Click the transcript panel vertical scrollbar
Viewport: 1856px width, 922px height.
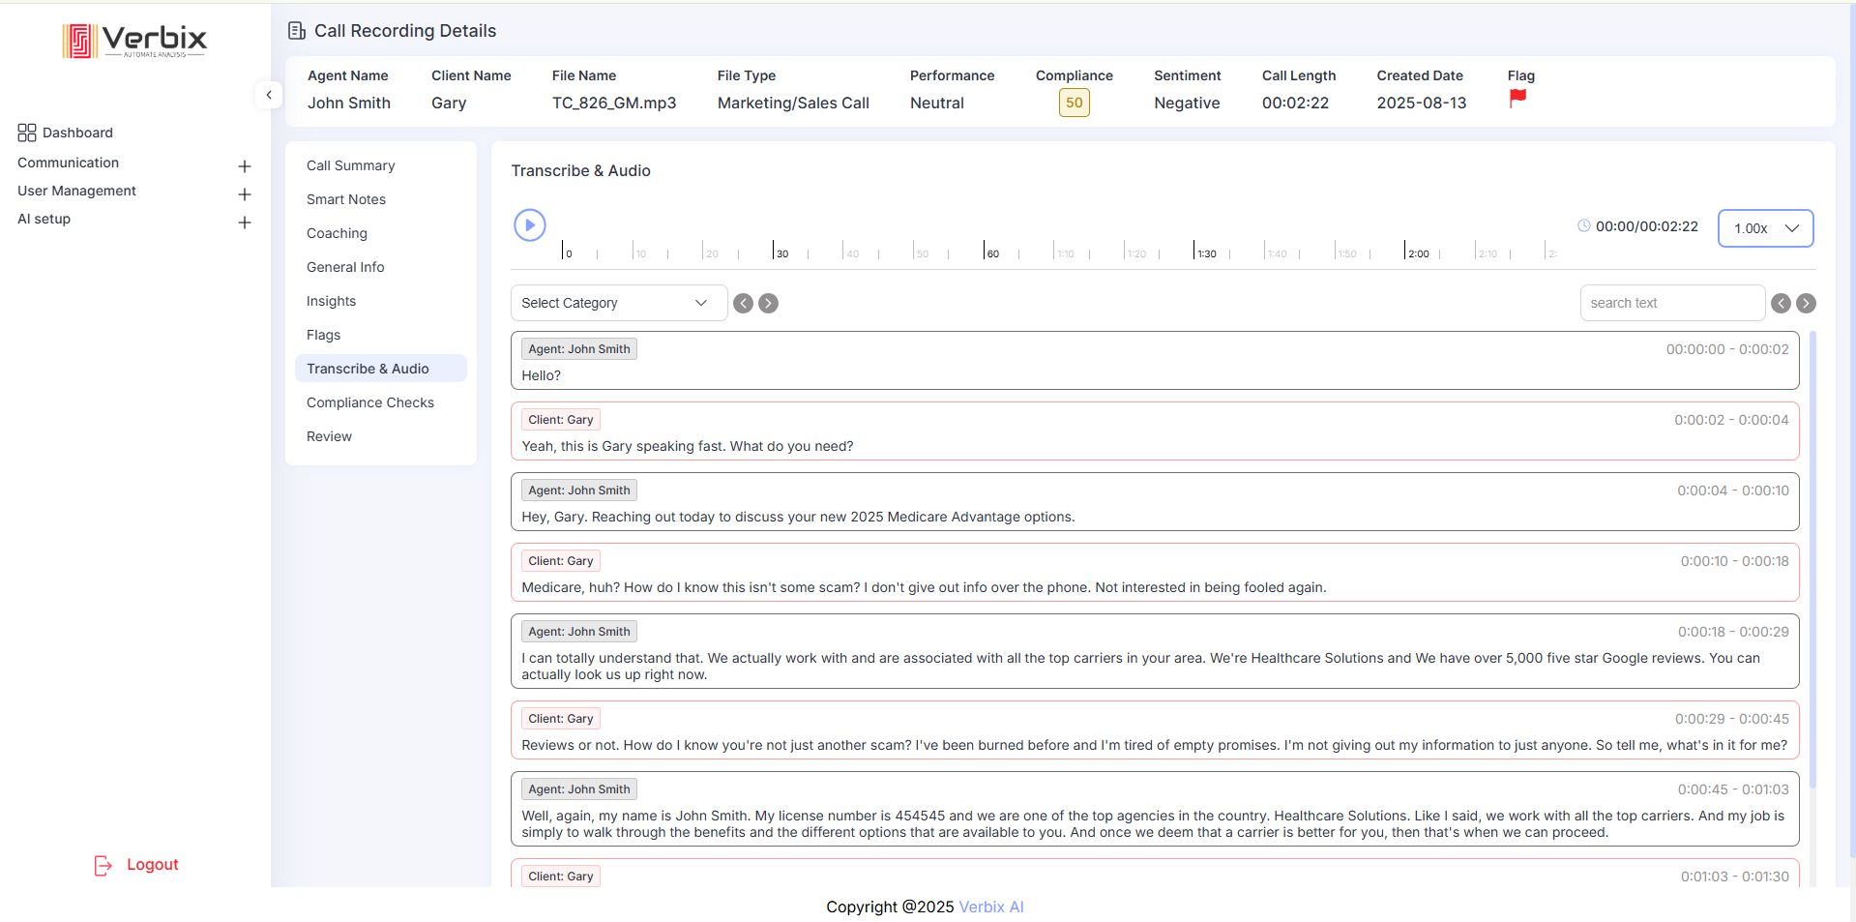1812,561
